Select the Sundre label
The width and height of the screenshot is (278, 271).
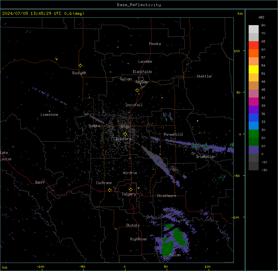pyautogui.click(x=94, y=126)
